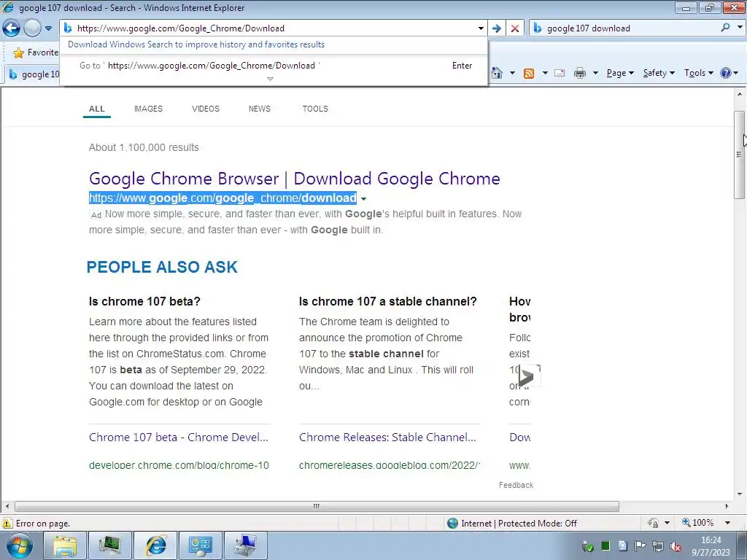Click the horizontal scrollbar thumb
The height and width of the screenshot is (560, 747).
pos(317,506)
